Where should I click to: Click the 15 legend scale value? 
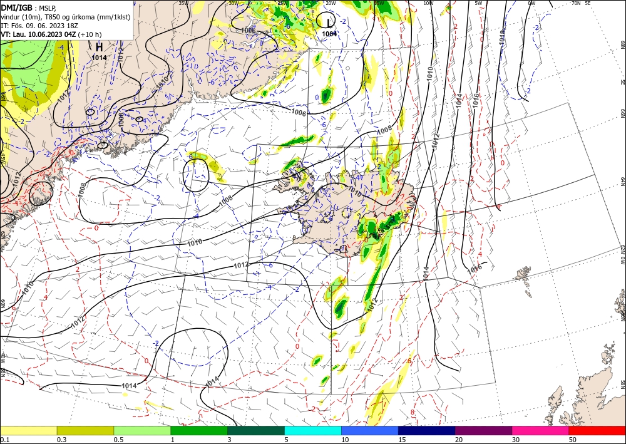coord(402,440)
